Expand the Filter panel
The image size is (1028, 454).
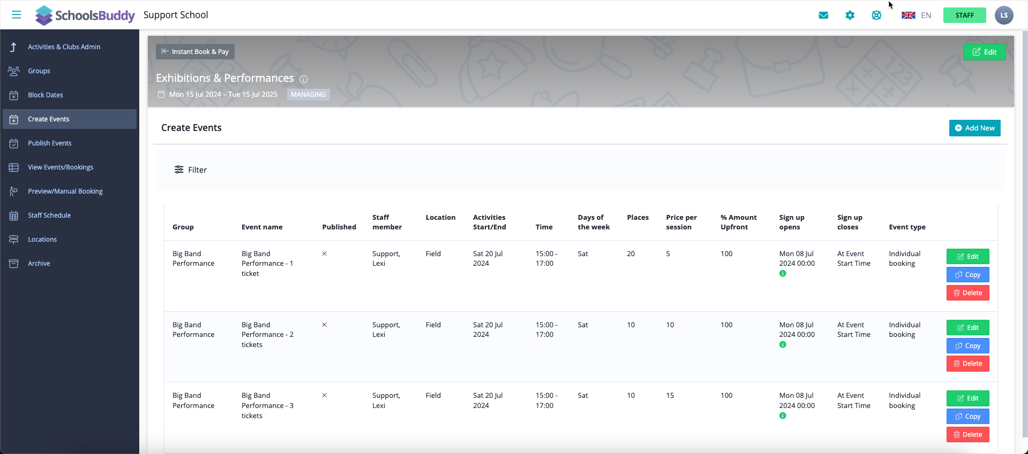[x=191, y=170]
